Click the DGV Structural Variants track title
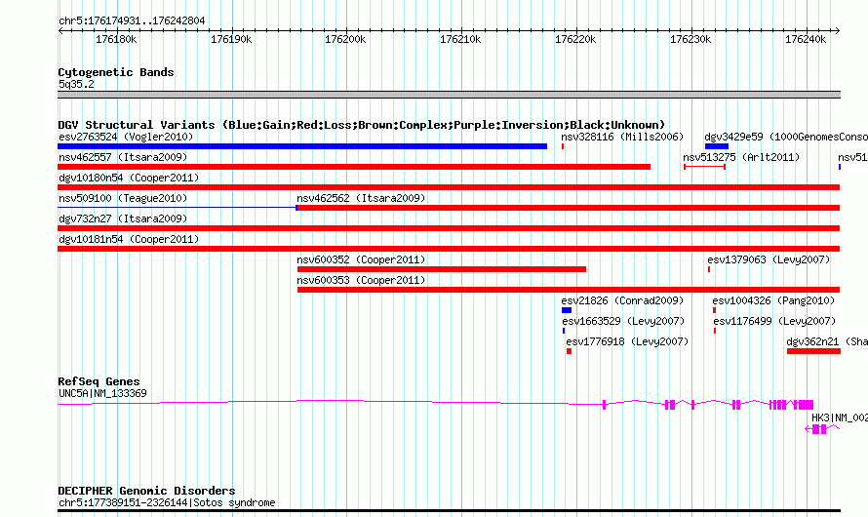Viewport: 868px width, 517px height. pos(361,125)
